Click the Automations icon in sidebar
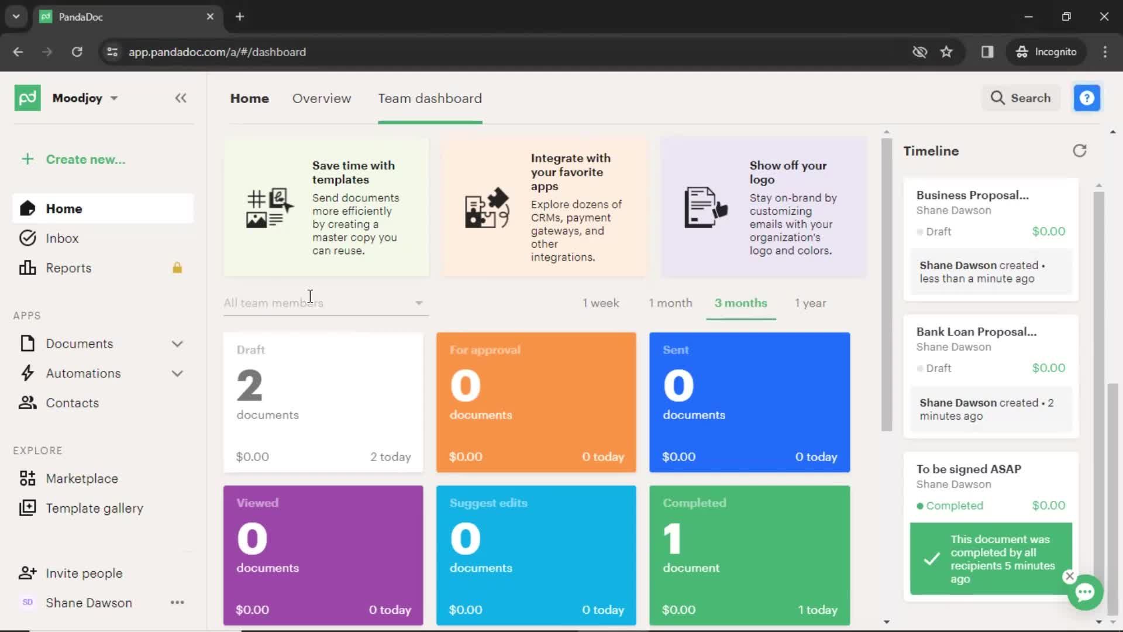 point(27,373)
